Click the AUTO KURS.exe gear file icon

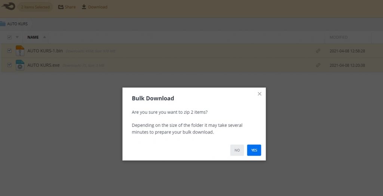point(20,65)
